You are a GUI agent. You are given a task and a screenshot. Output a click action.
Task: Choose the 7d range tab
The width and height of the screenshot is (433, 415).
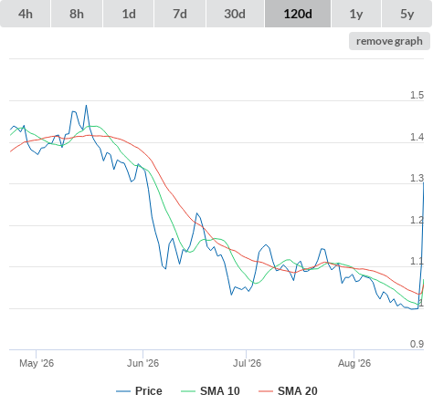[x=180, y=14]
